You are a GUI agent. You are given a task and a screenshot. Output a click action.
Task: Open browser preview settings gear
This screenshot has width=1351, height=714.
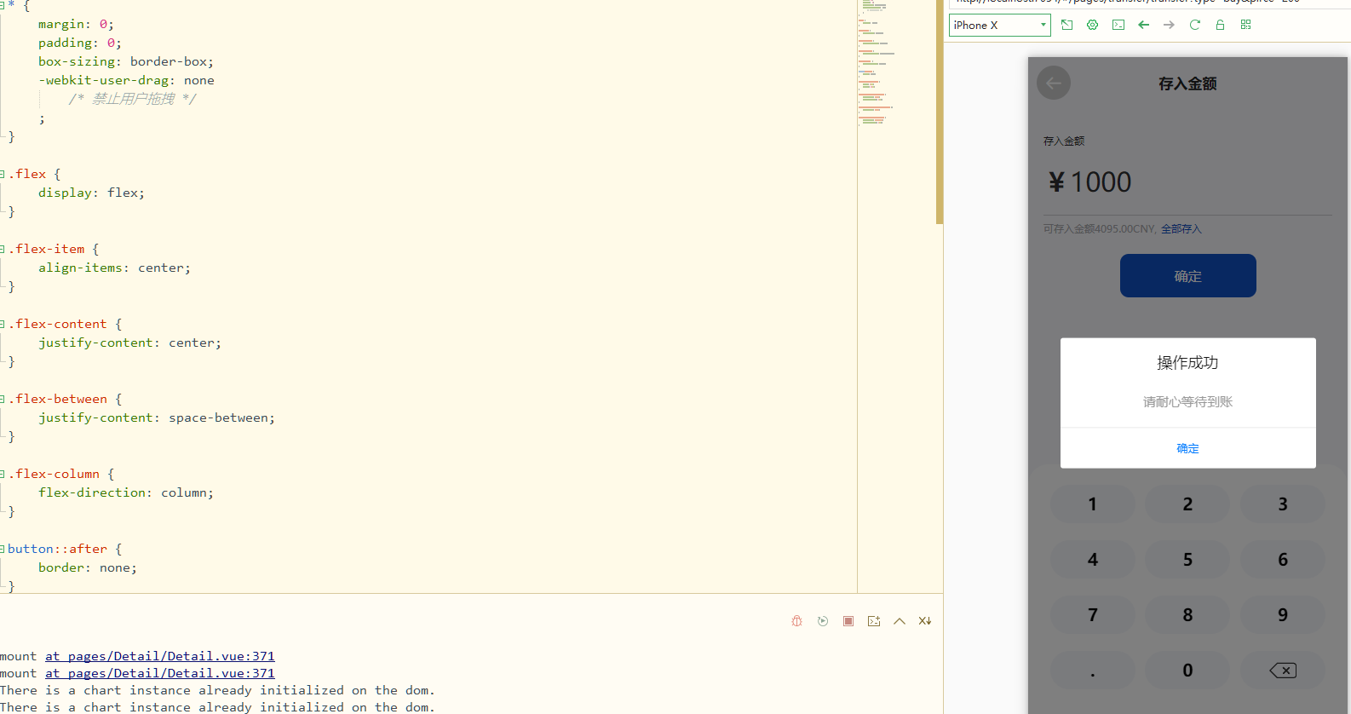pos(1093,26)
